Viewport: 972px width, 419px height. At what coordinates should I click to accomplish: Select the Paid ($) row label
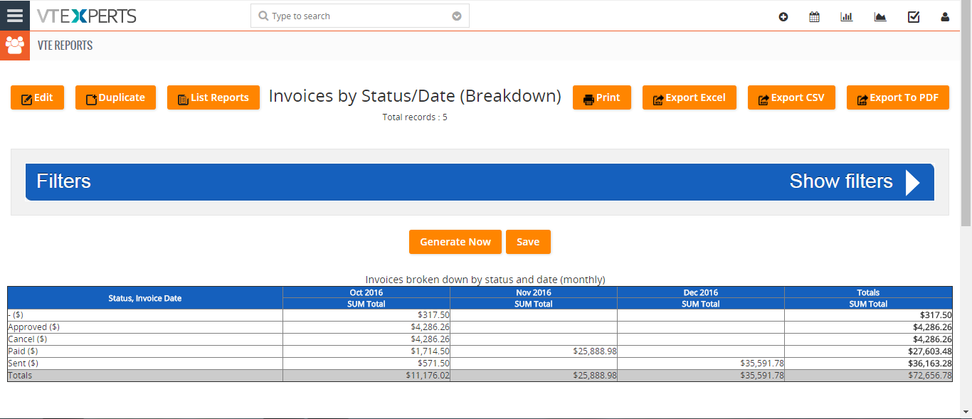(x=23, y=351)
